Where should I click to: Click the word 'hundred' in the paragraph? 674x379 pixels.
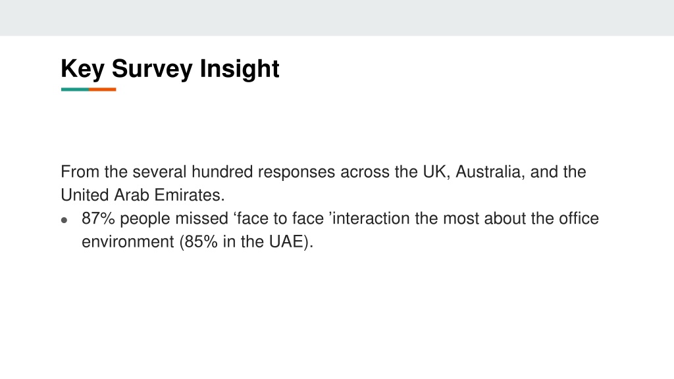point(222,172)
